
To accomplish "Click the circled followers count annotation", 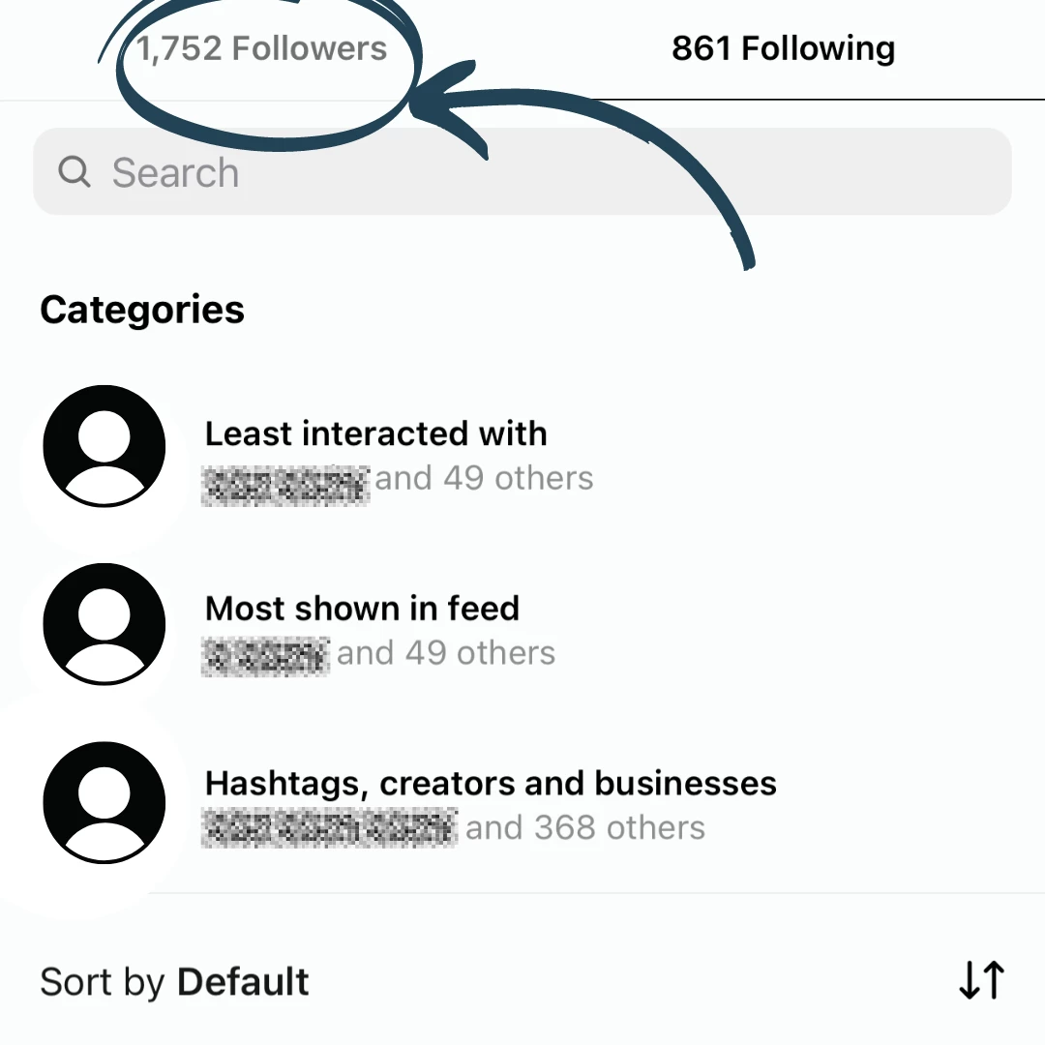I will (x=262, y=48).
